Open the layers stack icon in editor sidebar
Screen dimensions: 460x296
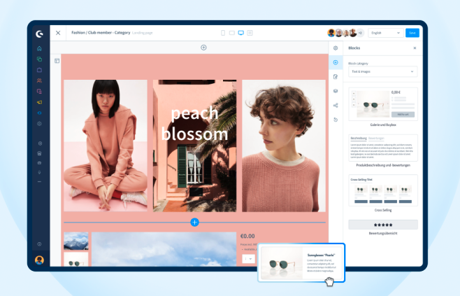click(336, 91)
